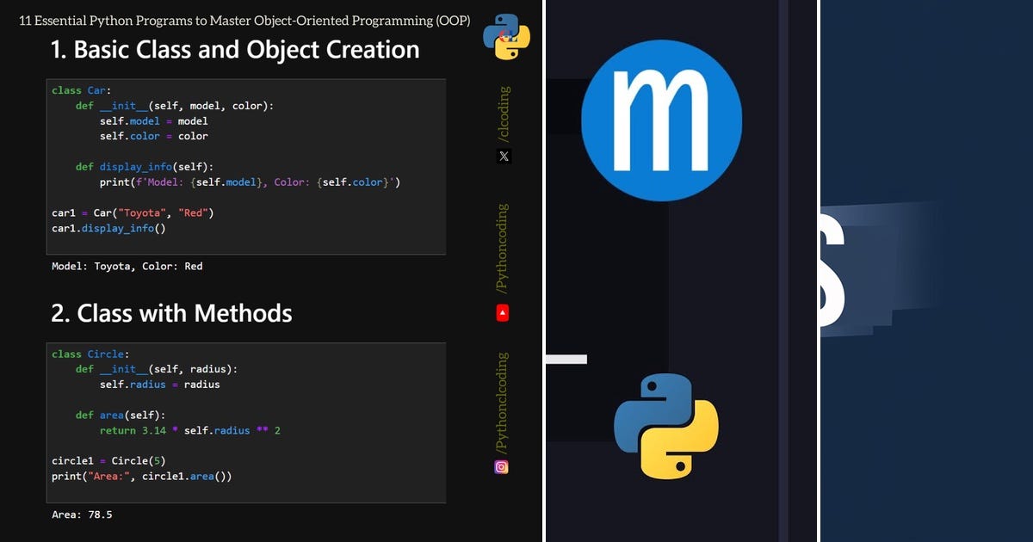Select the /Pythoncoding handle label
This screenshot has width=1033, height=542.
503,243
